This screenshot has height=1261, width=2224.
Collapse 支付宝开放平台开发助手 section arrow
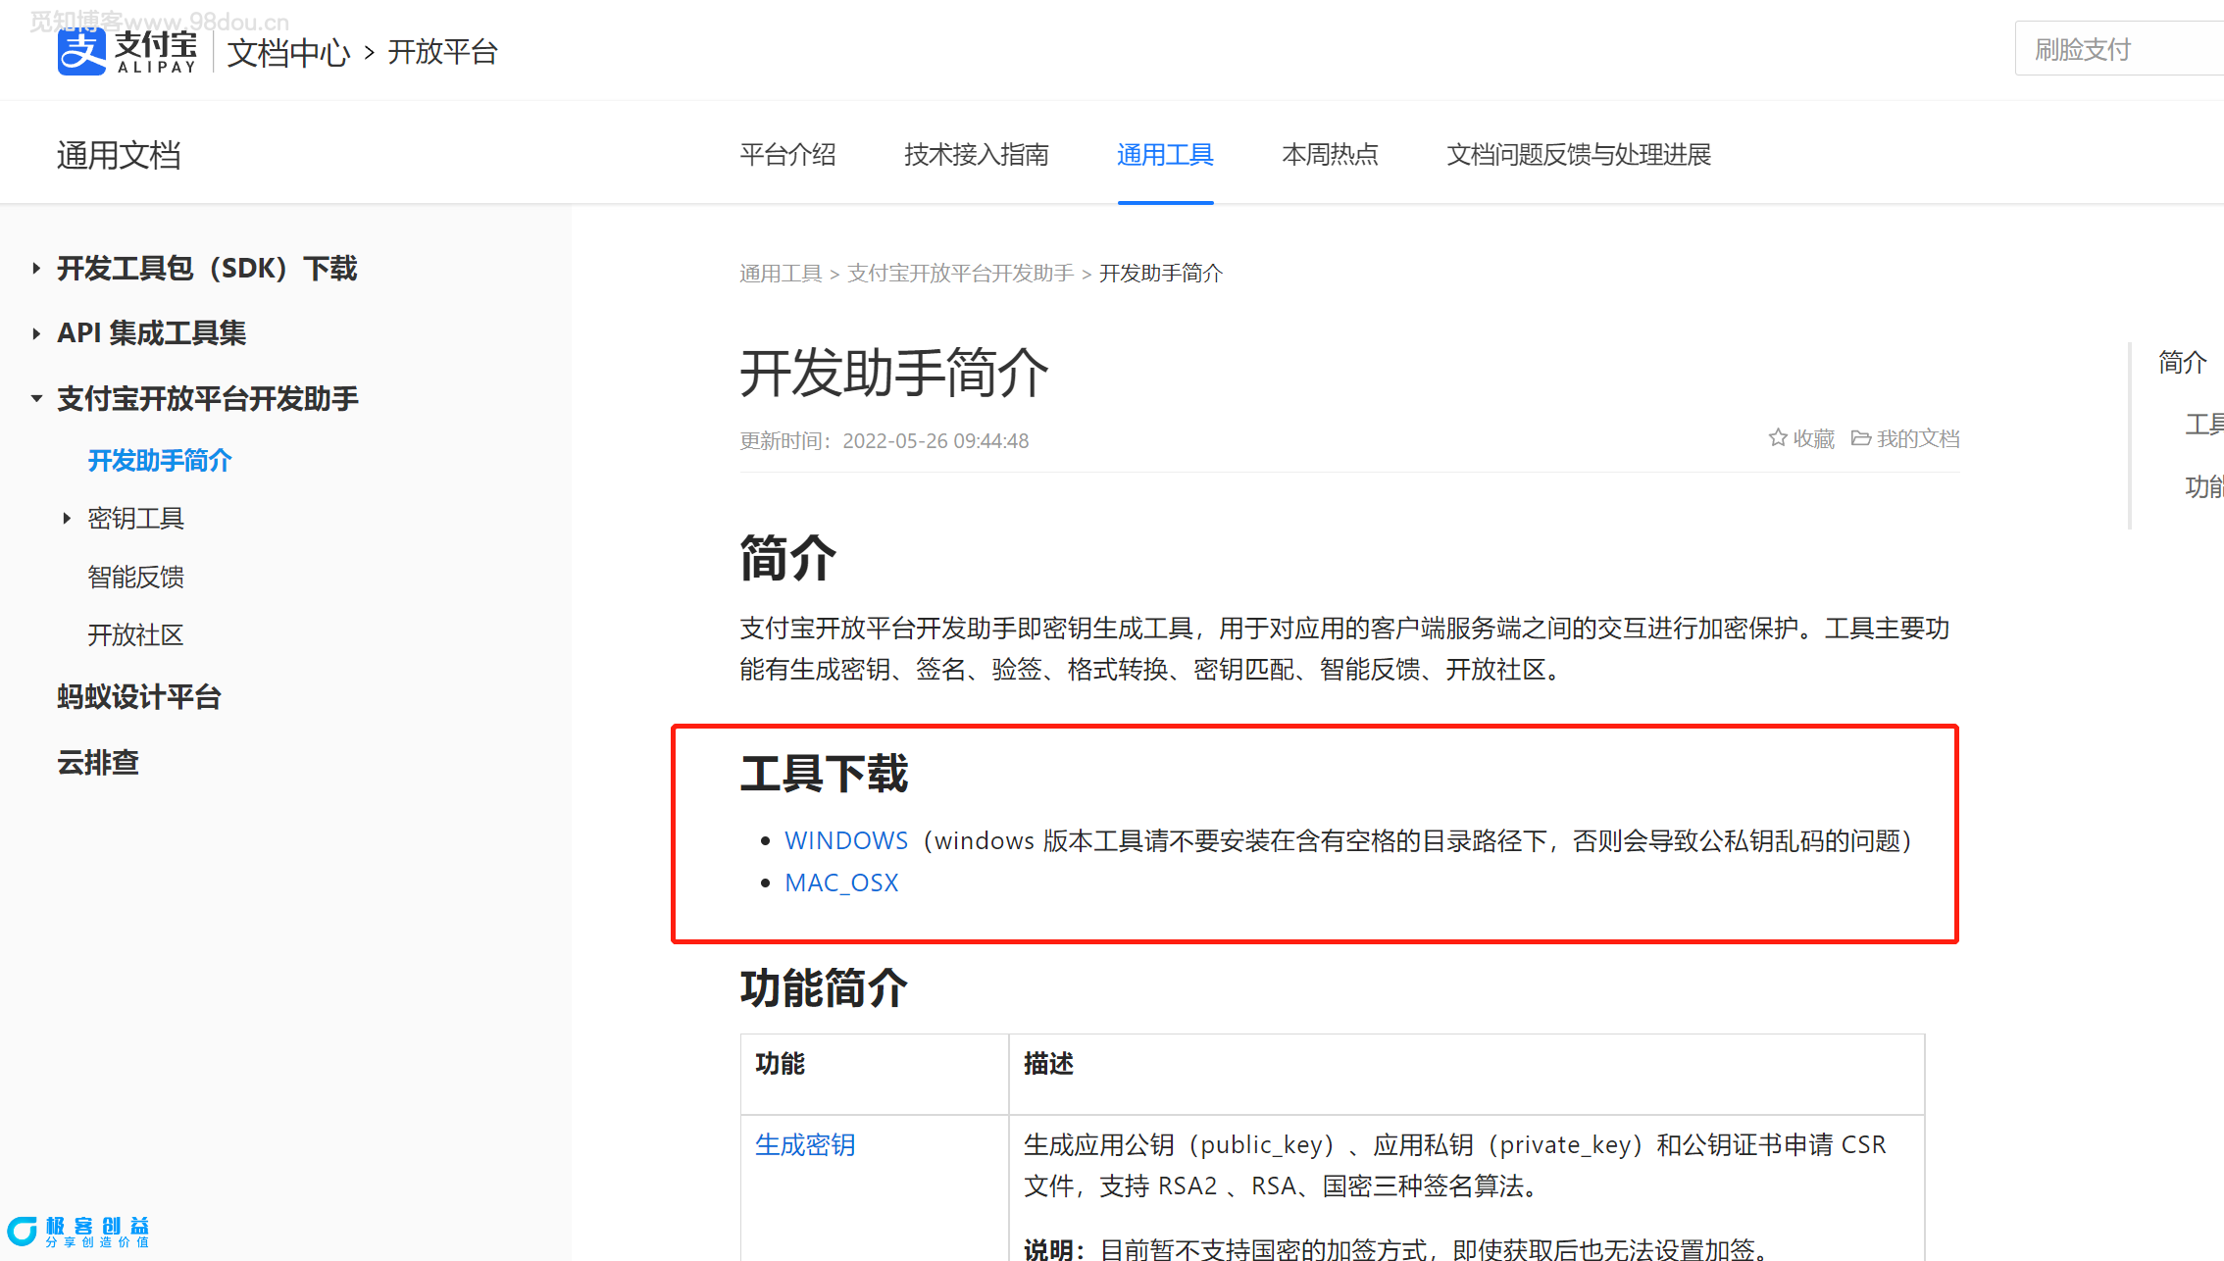36,398
